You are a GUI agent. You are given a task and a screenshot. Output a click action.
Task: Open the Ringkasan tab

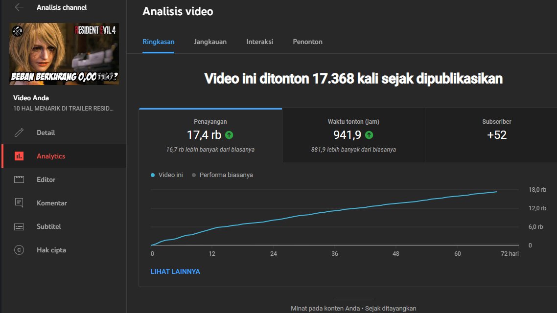[x=159, y=42]
